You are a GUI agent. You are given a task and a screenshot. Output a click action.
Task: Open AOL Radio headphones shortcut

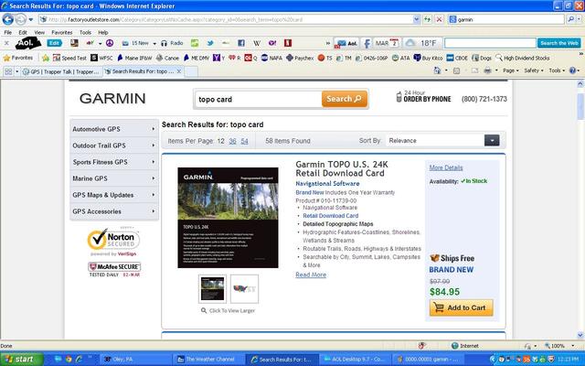[172, 43]
